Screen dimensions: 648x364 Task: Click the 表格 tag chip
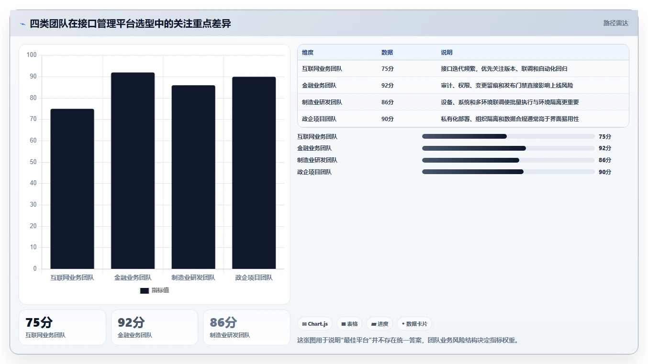point(349,324)
